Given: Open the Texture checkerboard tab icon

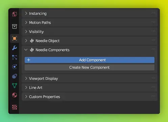Looking at the screenshot, I should tap(15, 107).
